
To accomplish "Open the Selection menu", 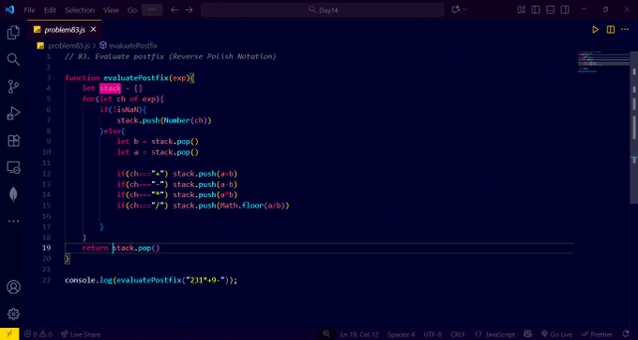I will coord(80,9).
